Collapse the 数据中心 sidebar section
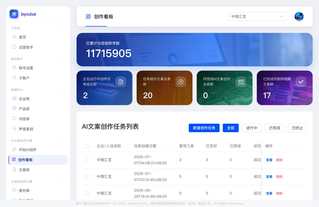This screenshot has height=207, width=319. (64, 90)
